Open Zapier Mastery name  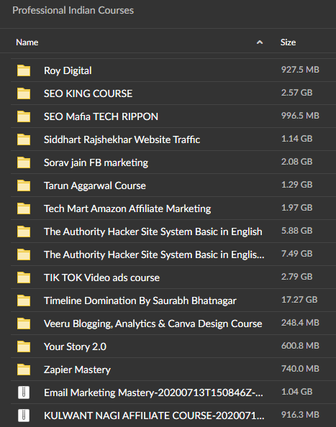[x=77, y=369]
